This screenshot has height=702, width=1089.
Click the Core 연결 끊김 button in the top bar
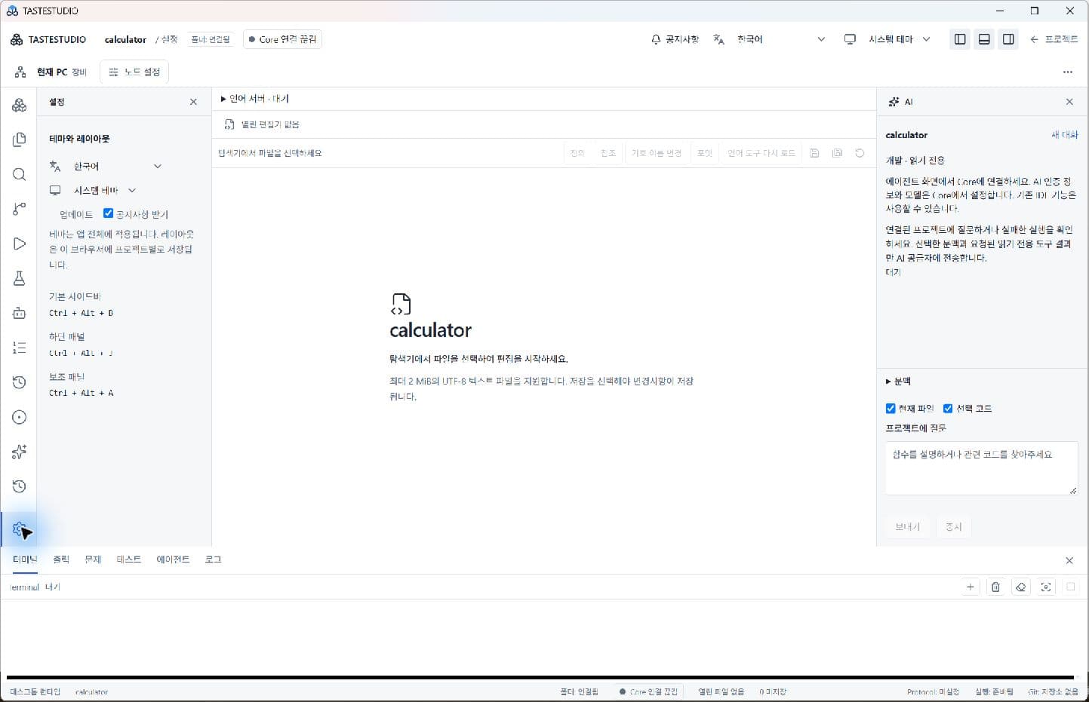coord(282,39)
